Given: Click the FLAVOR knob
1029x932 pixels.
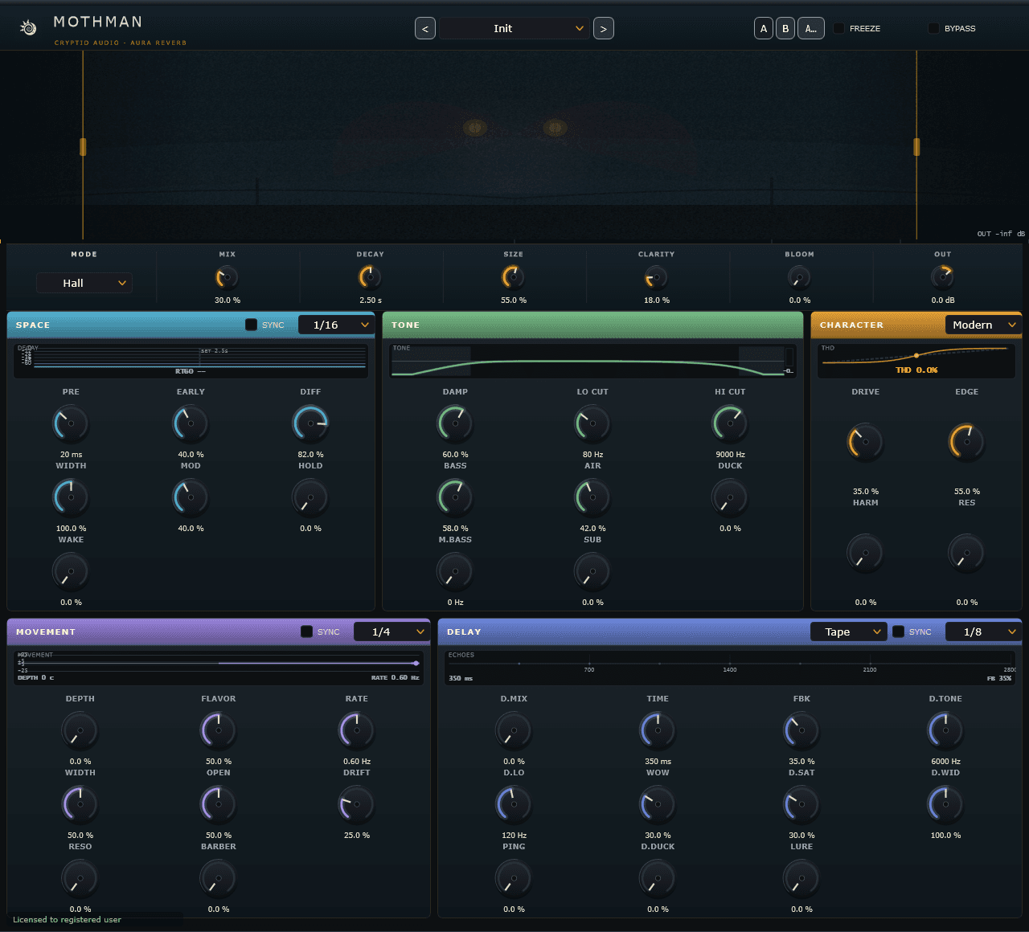Looking at the screenshot, I should tap(218, 731).
